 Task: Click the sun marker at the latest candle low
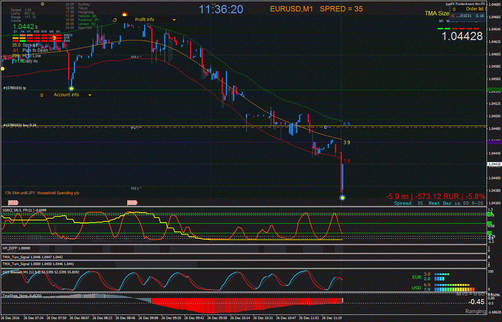(342, 197)
